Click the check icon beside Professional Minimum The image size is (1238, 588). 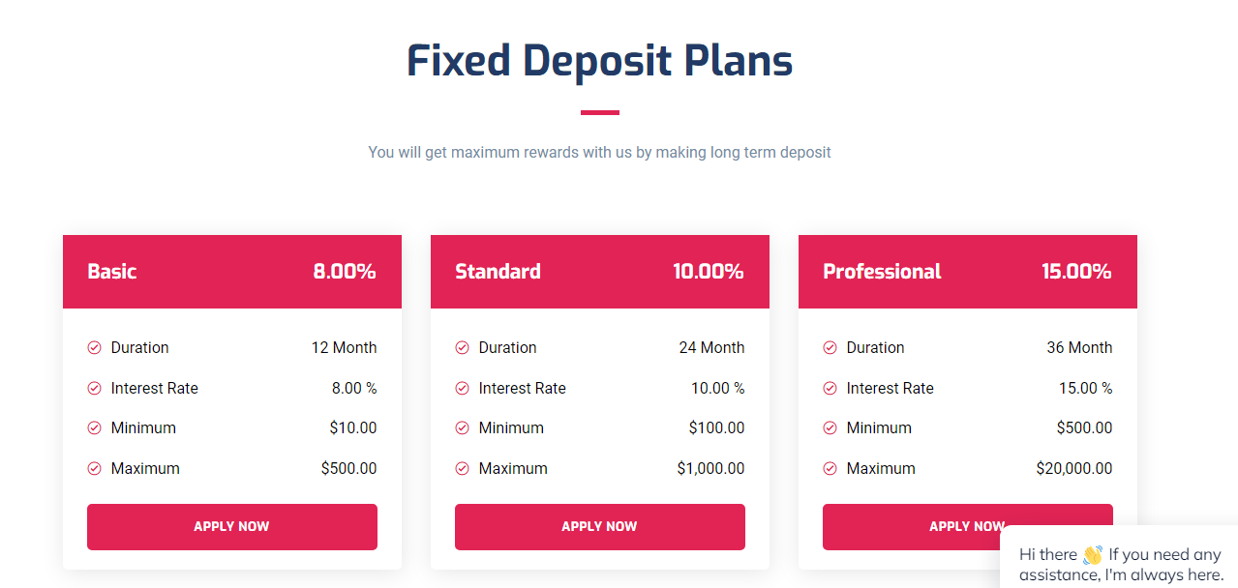pyautogui.click(x=830, y=428)
